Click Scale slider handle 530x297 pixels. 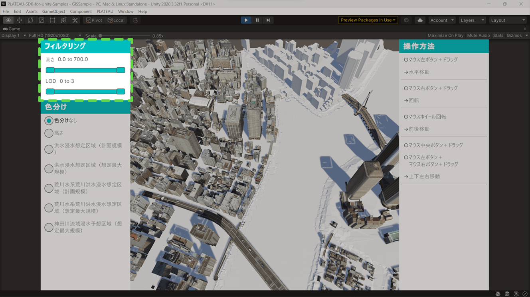pyautogui.click(x=100, y=35)
